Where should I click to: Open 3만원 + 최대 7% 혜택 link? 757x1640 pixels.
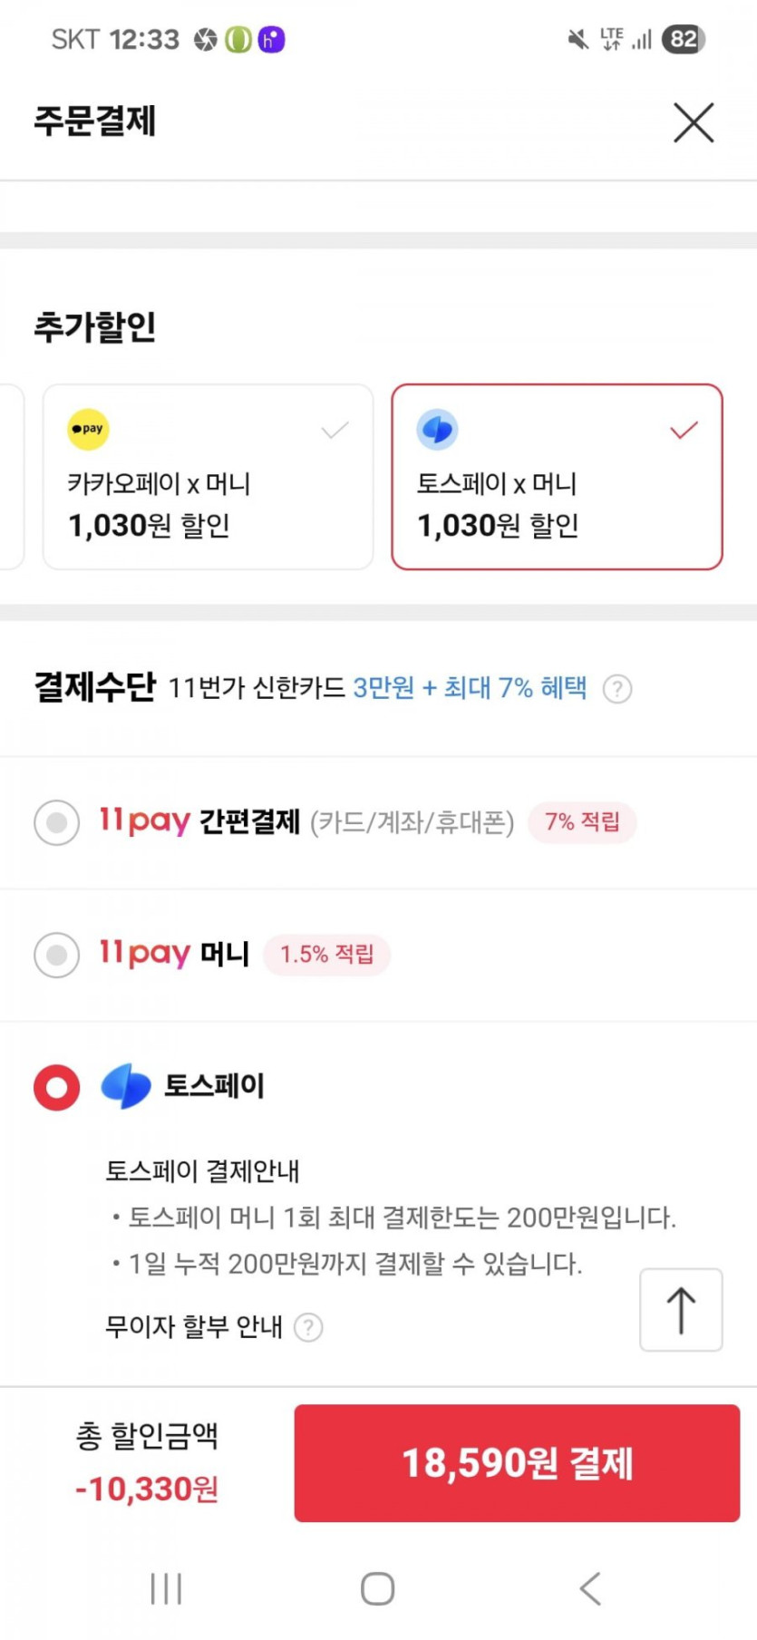point(470,688)
